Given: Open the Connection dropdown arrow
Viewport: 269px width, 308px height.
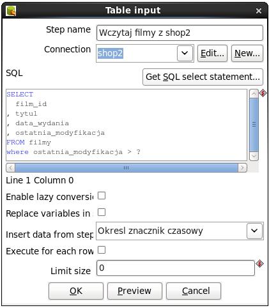Looking at the screenshot, I should (185, 53).
